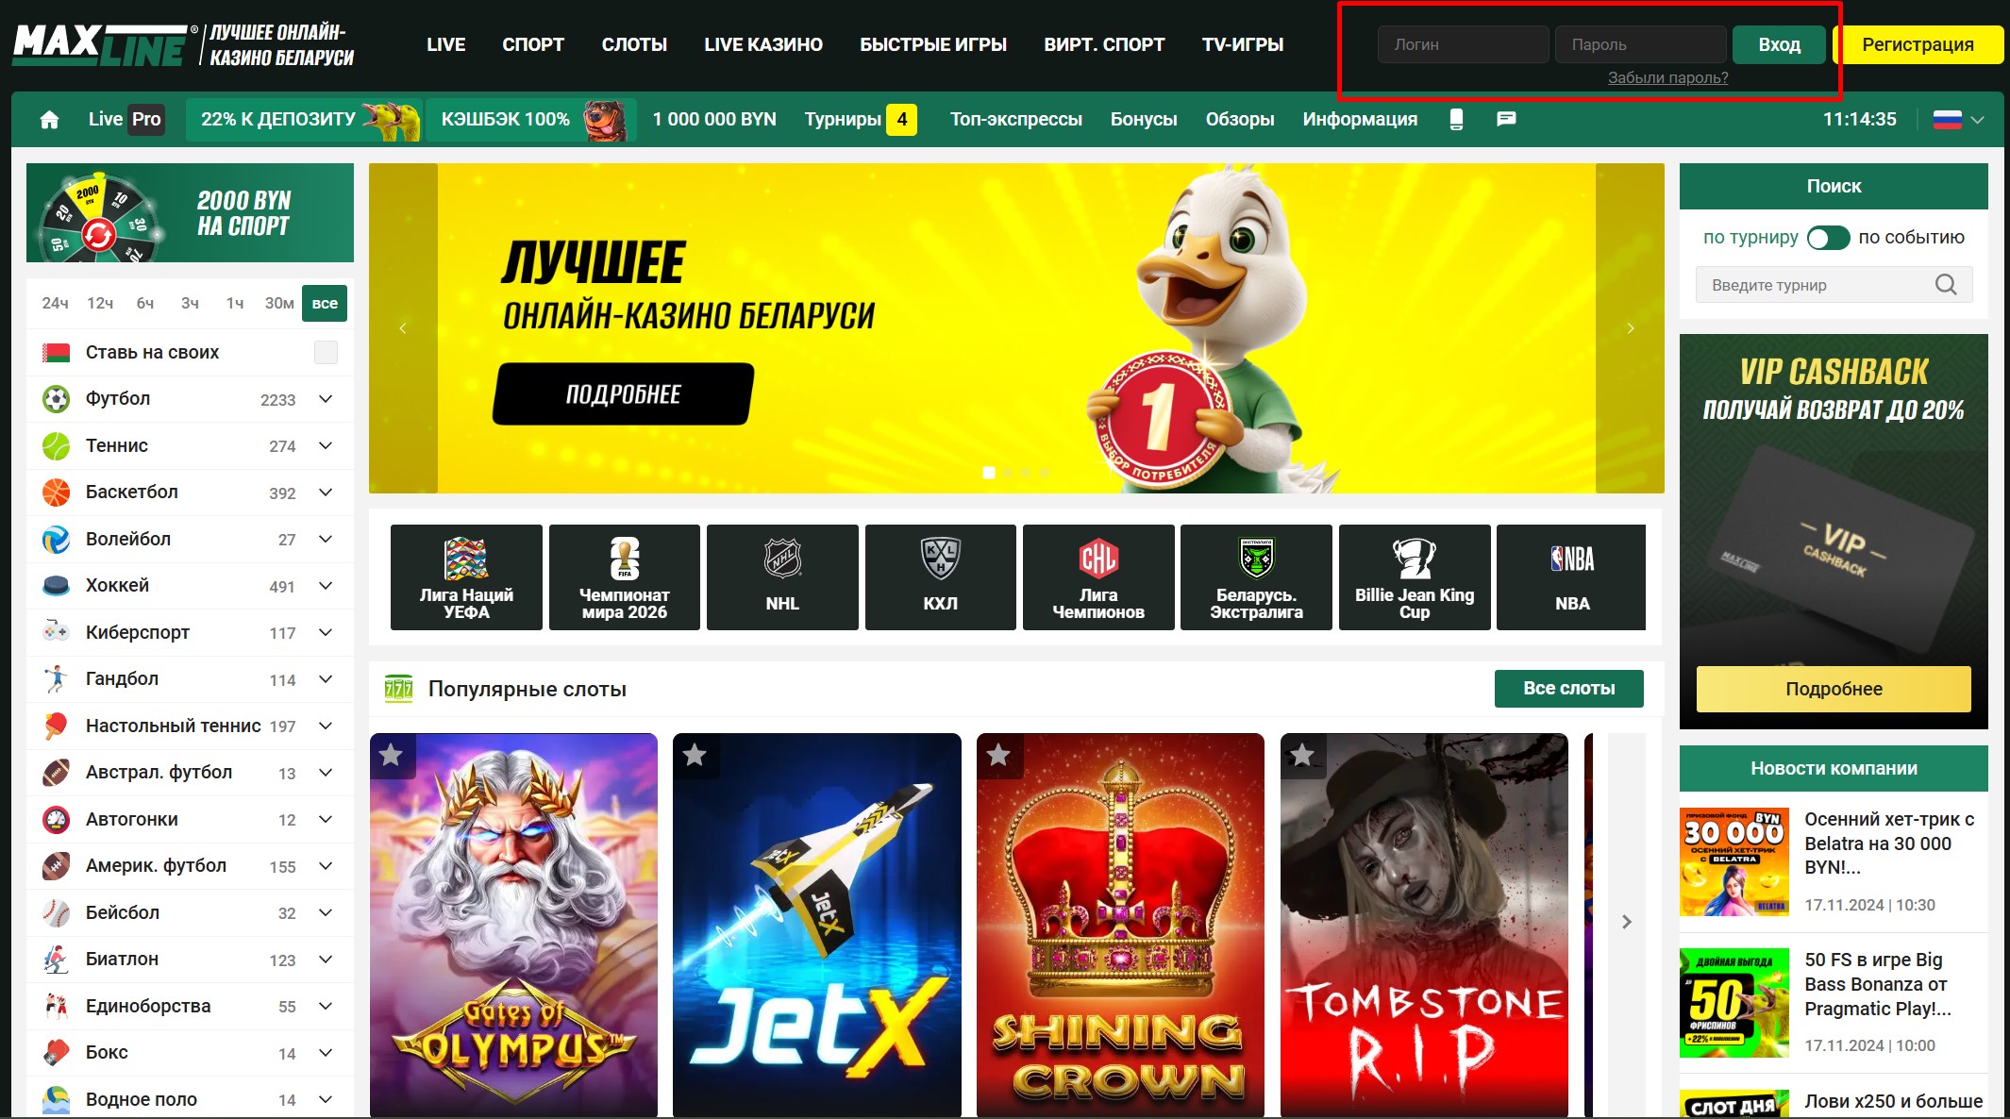Select the 30м time filter
Viewport: 2010px width, 1119px height.
(x=279, y=303)
